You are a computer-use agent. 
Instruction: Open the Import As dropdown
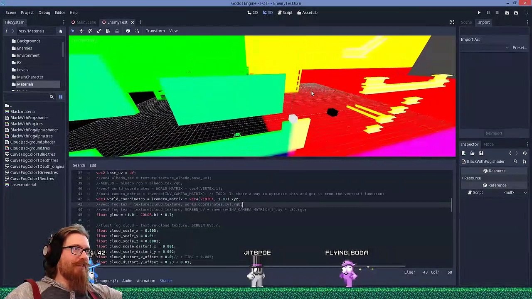click(485, 48)
